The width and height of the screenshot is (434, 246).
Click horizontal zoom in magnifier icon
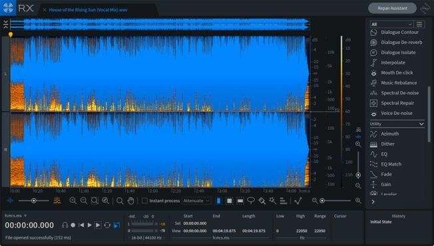tap(358, 201)
